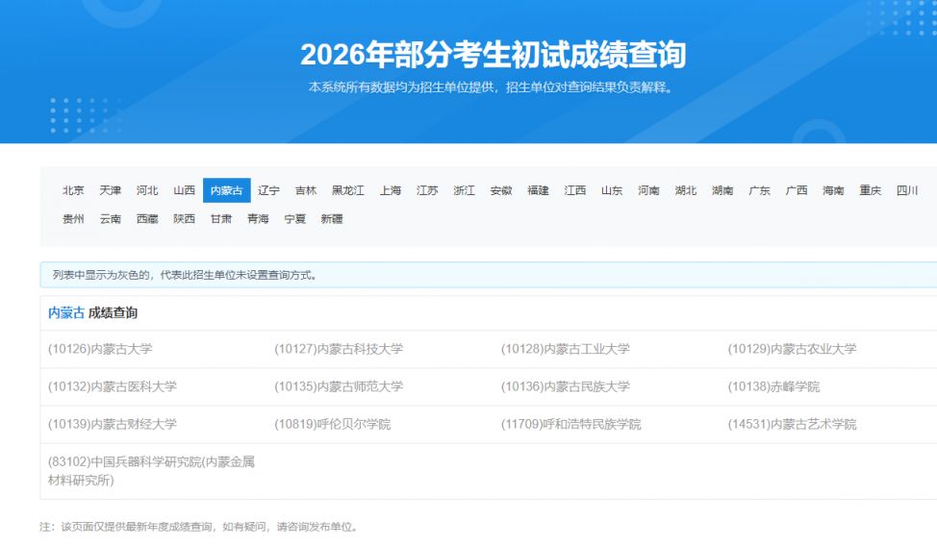Select the 青海 province tab

[258, 219]
